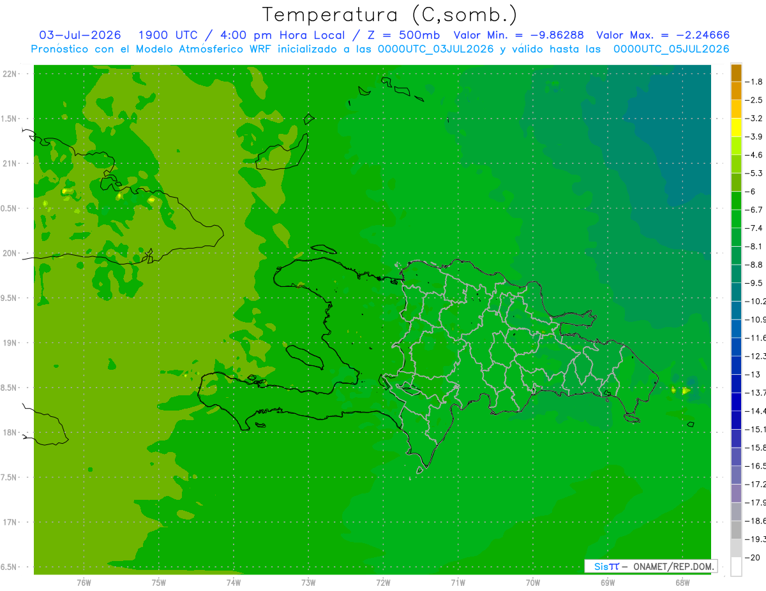Click 'Valor Min. = -9.86288' text

(x=518, y=35)
